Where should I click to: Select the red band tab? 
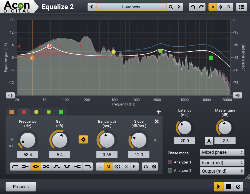(x=24, y=112)
